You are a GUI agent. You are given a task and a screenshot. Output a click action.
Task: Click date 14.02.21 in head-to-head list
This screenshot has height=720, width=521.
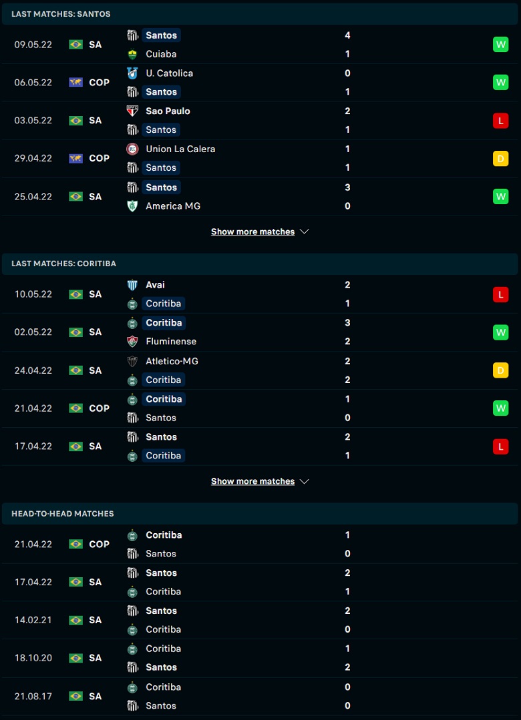point(33,621)
